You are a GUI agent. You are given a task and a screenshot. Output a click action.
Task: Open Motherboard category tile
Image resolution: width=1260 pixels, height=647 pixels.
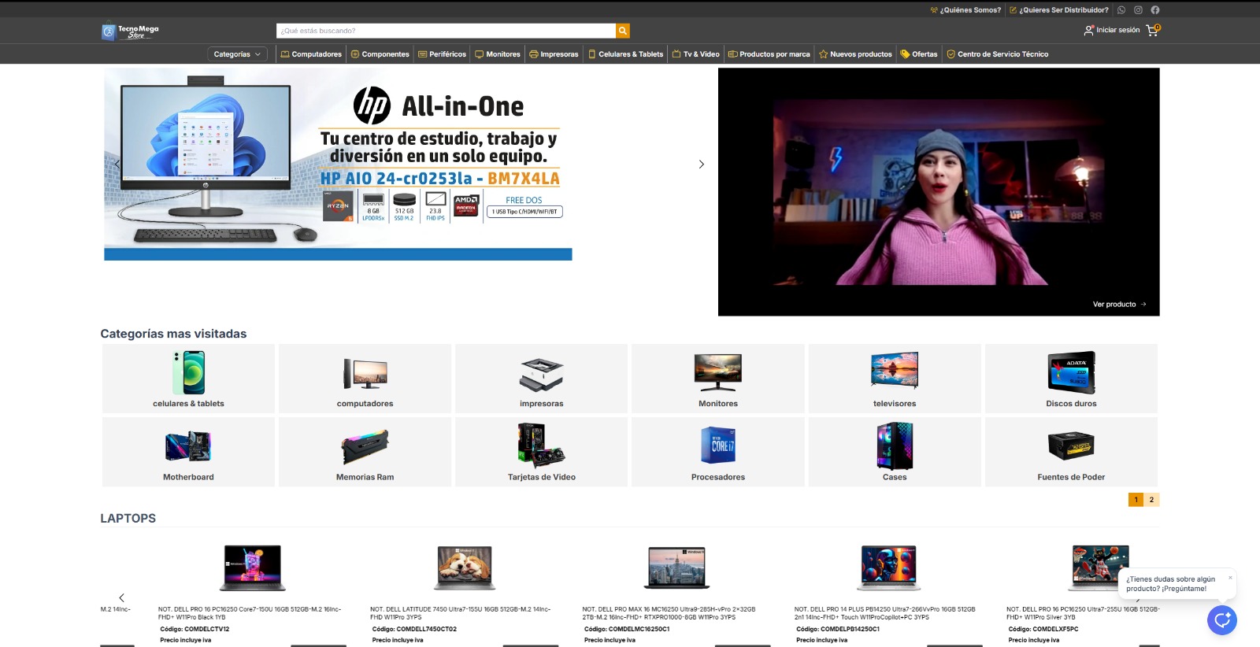pyautogui.click(x=188, y=452)
